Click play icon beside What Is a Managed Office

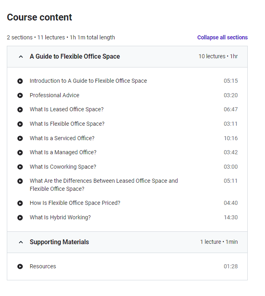(x=20, y=152)
